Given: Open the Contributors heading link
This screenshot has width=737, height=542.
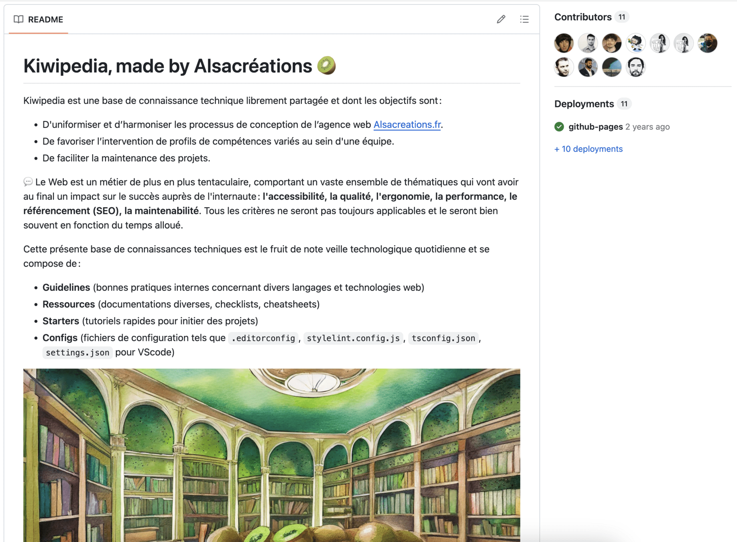Looking at the screenshot, I should pyautogui.click(x=583, y=17).
